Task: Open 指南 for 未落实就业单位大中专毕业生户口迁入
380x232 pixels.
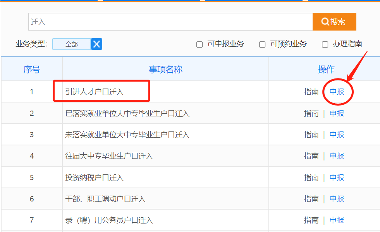Action: click(311, 135)
